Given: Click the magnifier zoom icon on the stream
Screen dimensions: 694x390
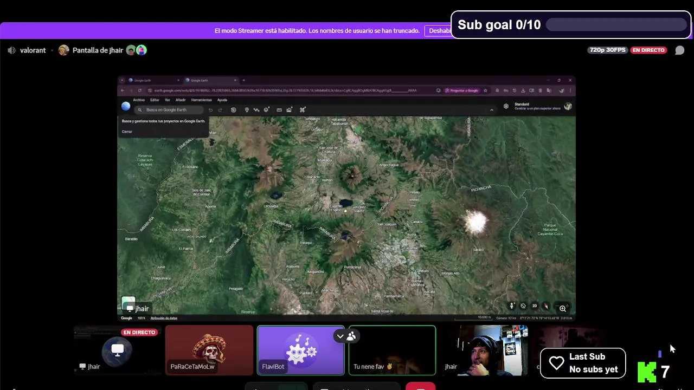Looking at the screenshot, I should (563, 308).
